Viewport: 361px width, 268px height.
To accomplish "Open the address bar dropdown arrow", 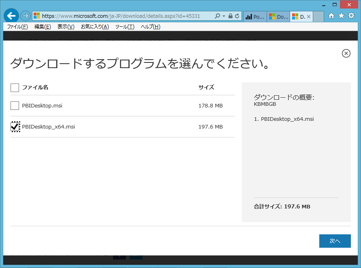I will click(224, 16).
